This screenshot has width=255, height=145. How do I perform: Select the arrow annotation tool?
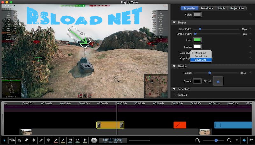pyautogui.click(x=63, y=140)
